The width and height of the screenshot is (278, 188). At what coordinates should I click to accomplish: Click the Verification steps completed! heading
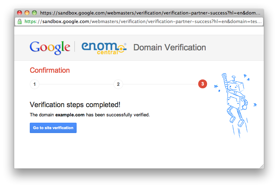point(75,105)
